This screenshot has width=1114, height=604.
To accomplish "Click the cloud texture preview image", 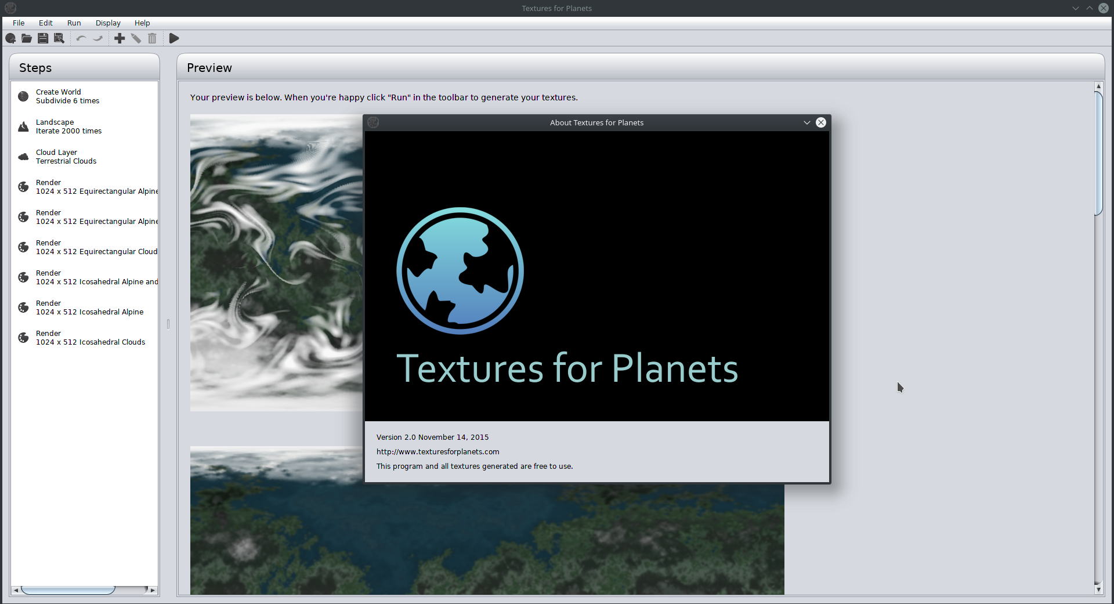I will 276,263.
